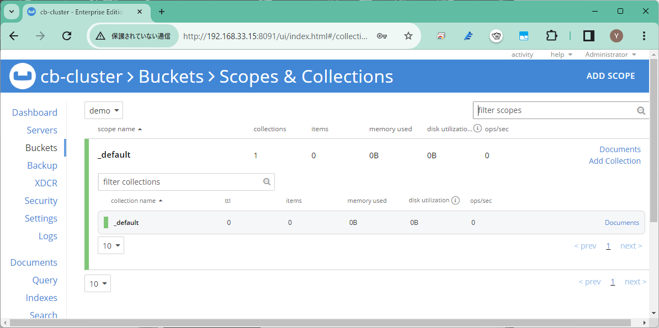Open XDCR in the sidebar
Image resolution: width=659 pixels, height=328 pixels.
(x=46, y=183)
